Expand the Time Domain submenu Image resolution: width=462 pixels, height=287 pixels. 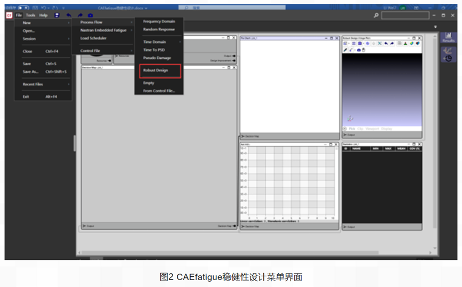pyautogui.click(x=159, y=42)
